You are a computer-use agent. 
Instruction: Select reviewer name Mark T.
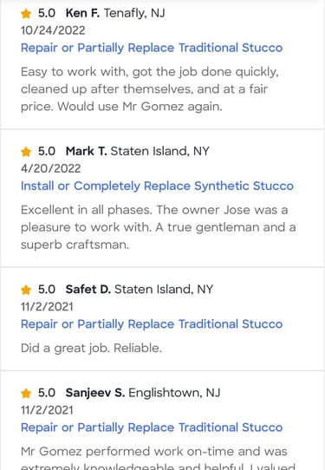[87, 151]
